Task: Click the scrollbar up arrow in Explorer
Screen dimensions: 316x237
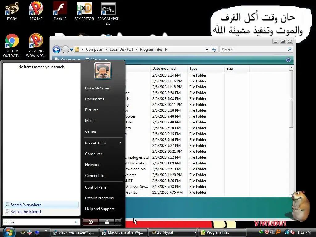Action: [291, 68]
